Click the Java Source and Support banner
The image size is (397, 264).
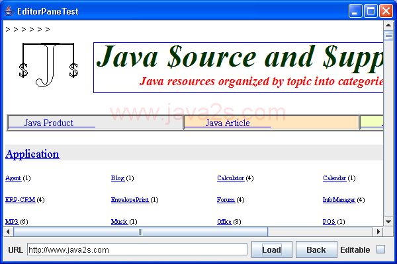point(238,67)
